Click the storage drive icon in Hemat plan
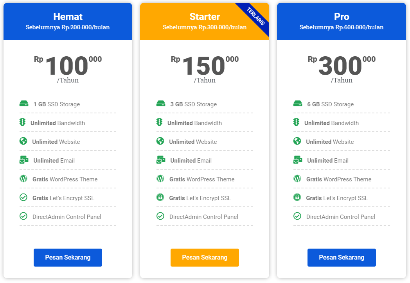Viewport: 410px width, 283px height. (x=24, y=104)
